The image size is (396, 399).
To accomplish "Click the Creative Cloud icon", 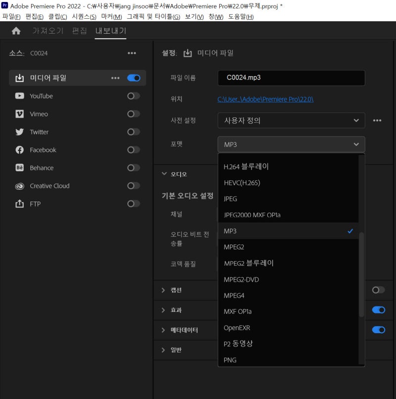I will click(20, 186).
